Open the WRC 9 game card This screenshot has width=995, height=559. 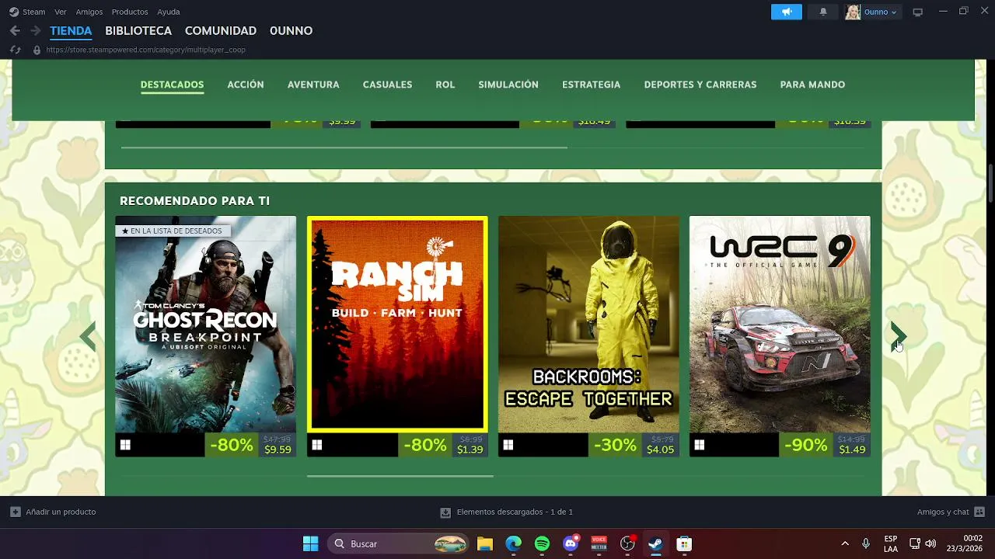780,336
